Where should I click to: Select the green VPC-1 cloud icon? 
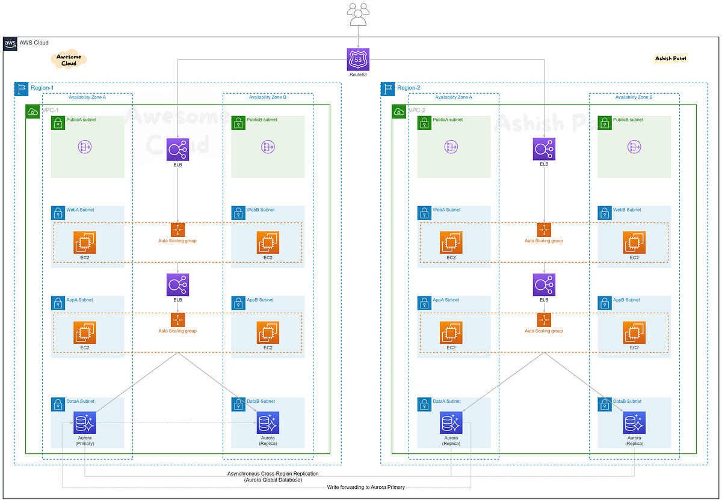click(32, 111)
